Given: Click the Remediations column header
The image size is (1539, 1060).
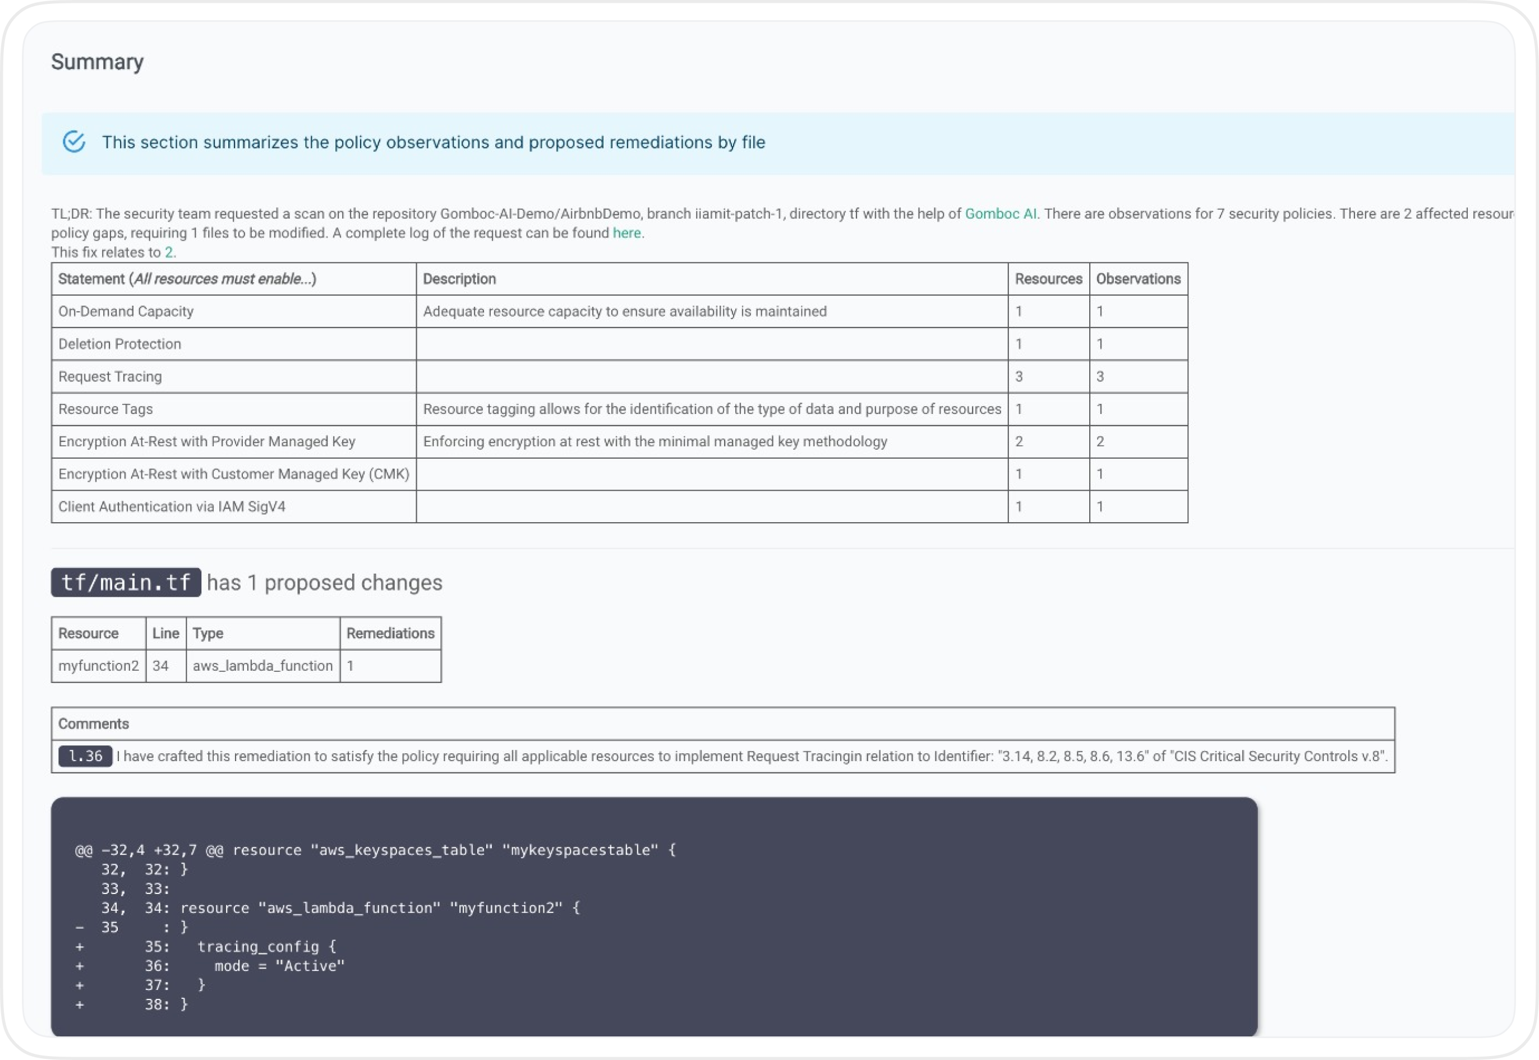Looking at the screenshot, I should tap(390, 633).
